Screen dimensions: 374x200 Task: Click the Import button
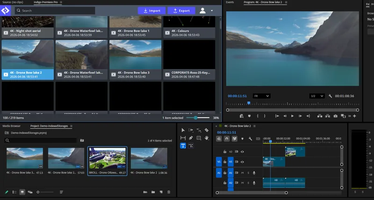click(151, 10)
